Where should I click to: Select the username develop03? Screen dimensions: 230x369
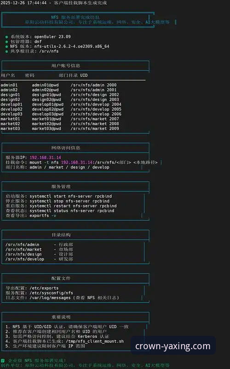tap(11, 114)
